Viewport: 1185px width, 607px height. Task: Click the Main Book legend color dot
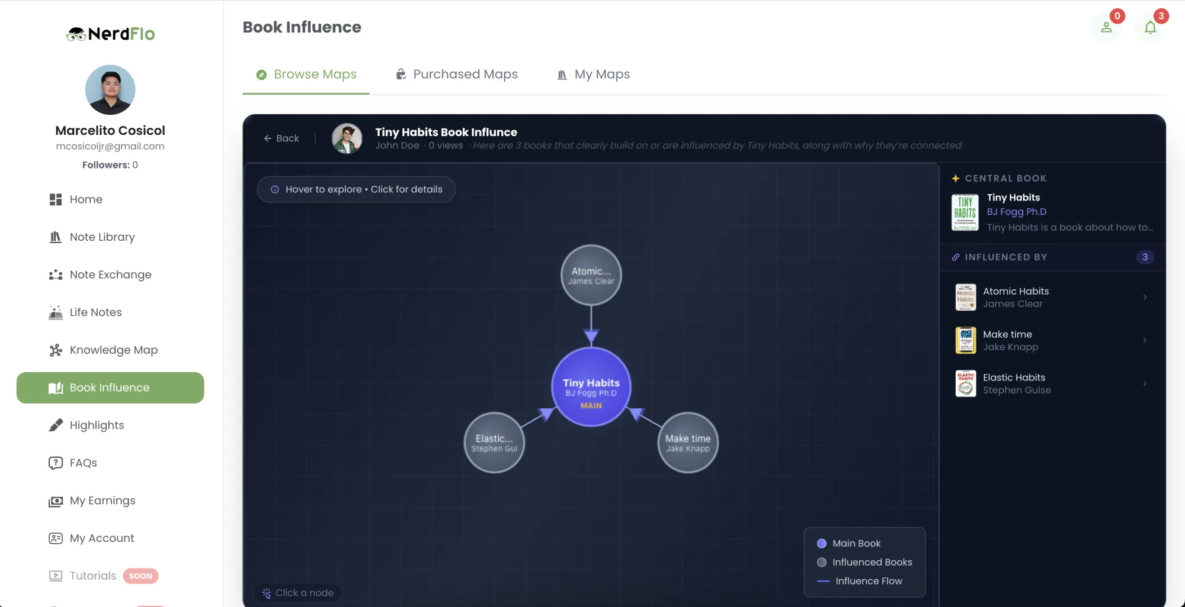coord(822,544)
